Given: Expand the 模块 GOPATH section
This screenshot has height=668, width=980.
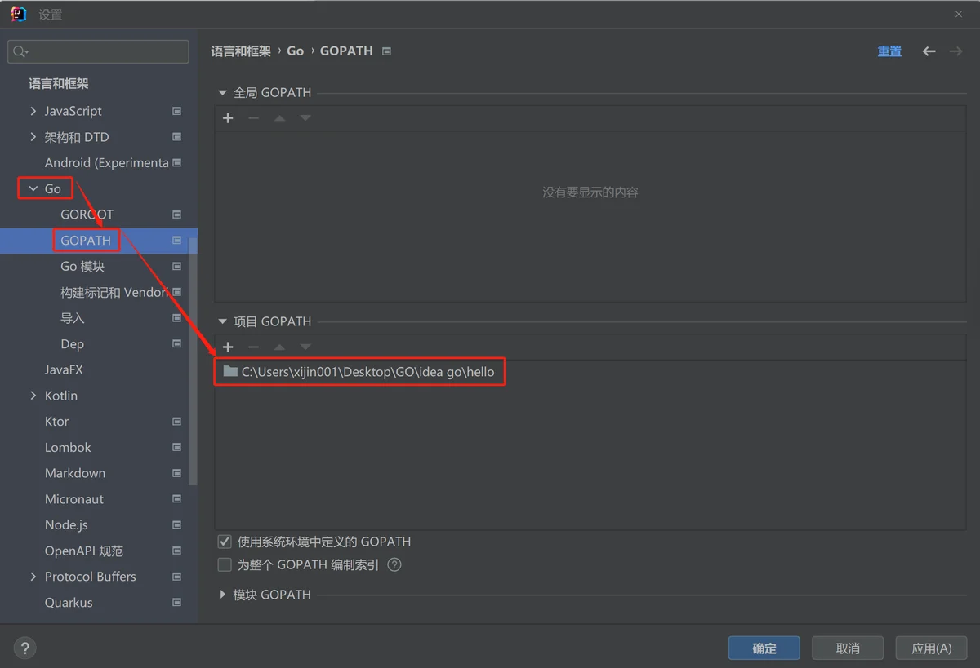Looking at the screenshot, I should click(222, 595).
